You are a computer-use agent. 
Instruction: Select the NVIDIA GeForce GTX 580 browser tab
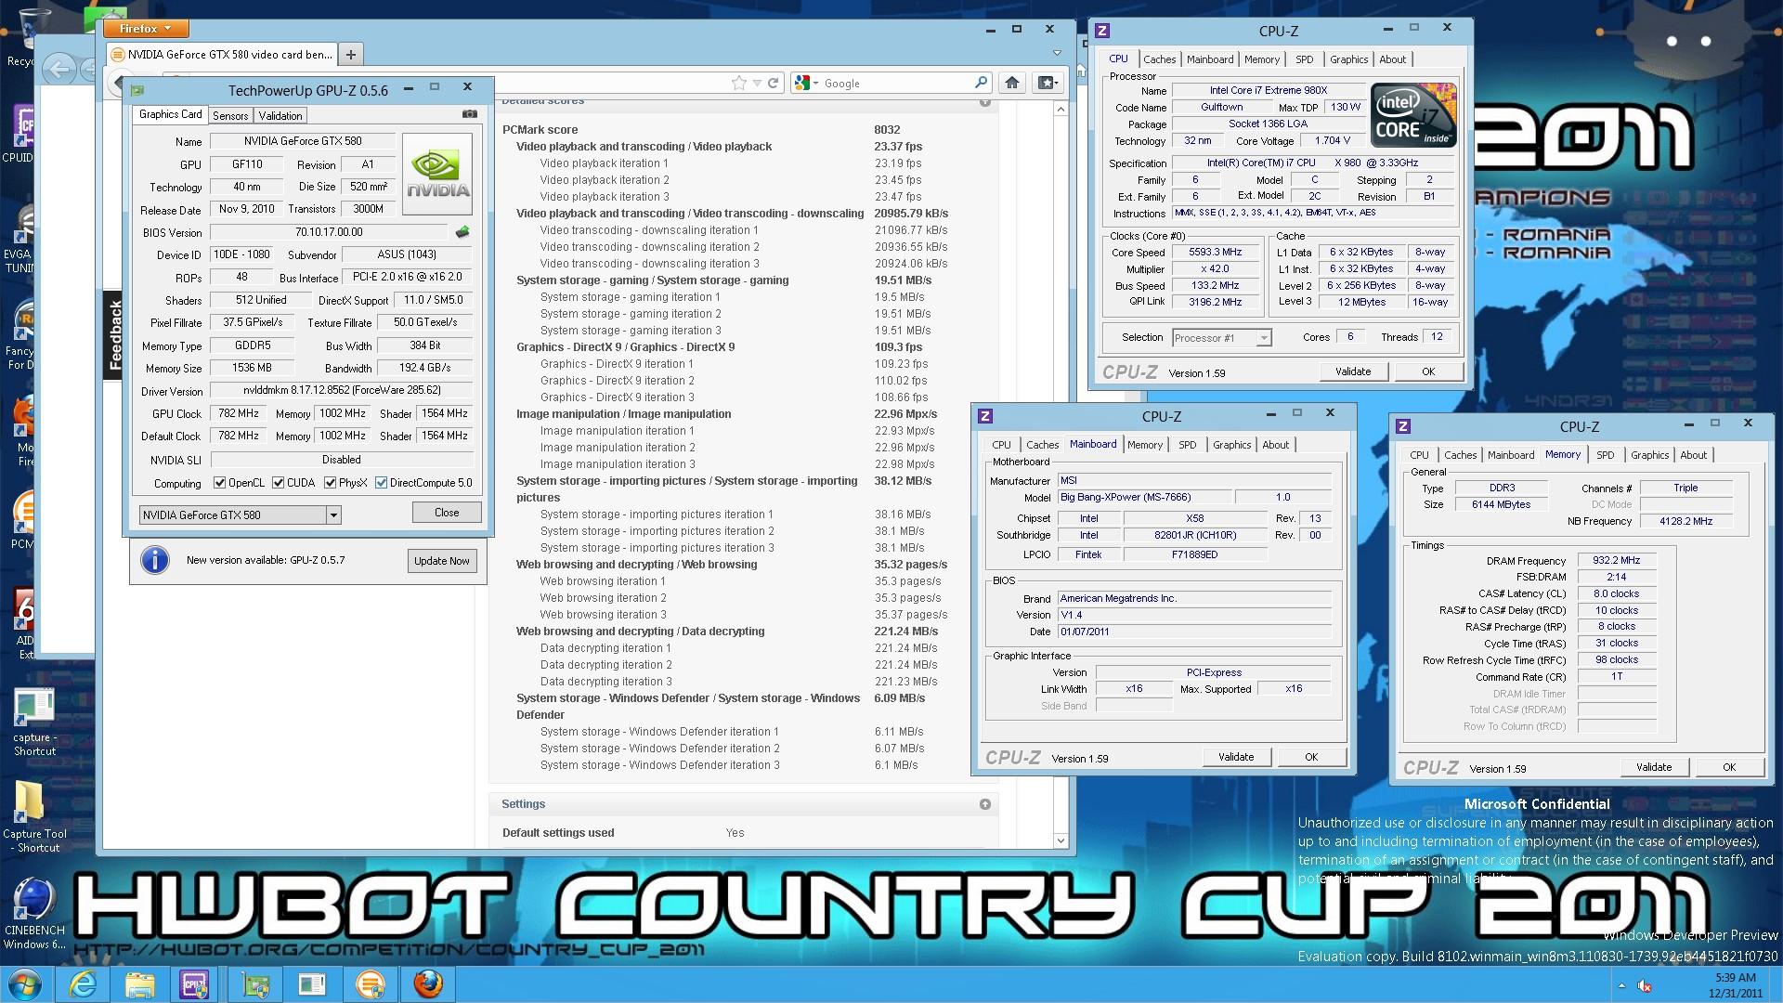click(223, 55)
